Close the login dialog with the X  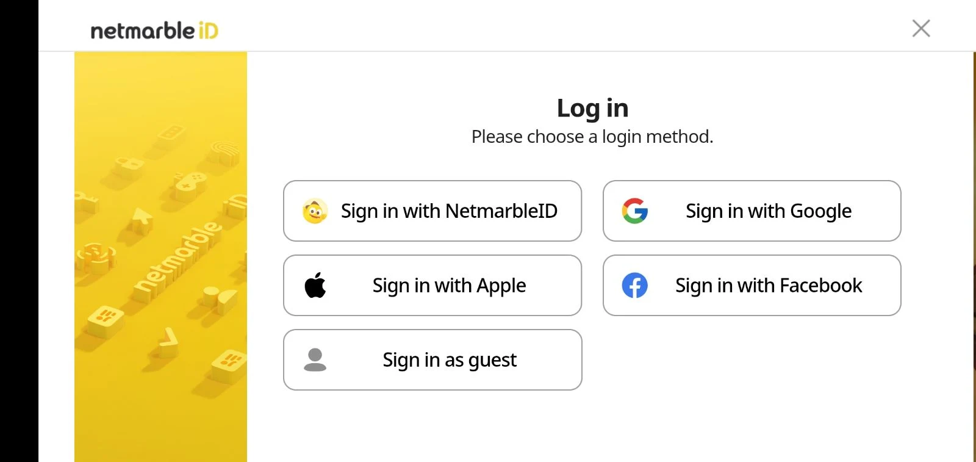[x=920, y=28]
